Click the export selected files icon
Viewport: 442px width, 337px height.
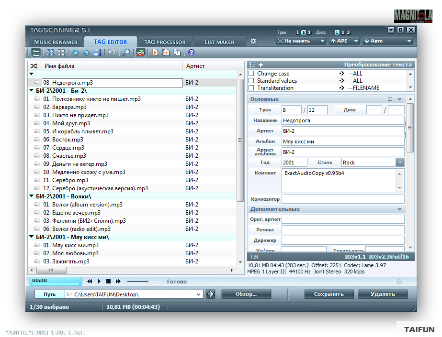166,53
